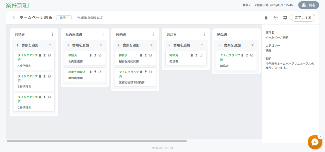The height and width of the screenshot is (152, 325).
Task: Open the three-dot menu for 発注書 column
Action: (x=204, y=34)
